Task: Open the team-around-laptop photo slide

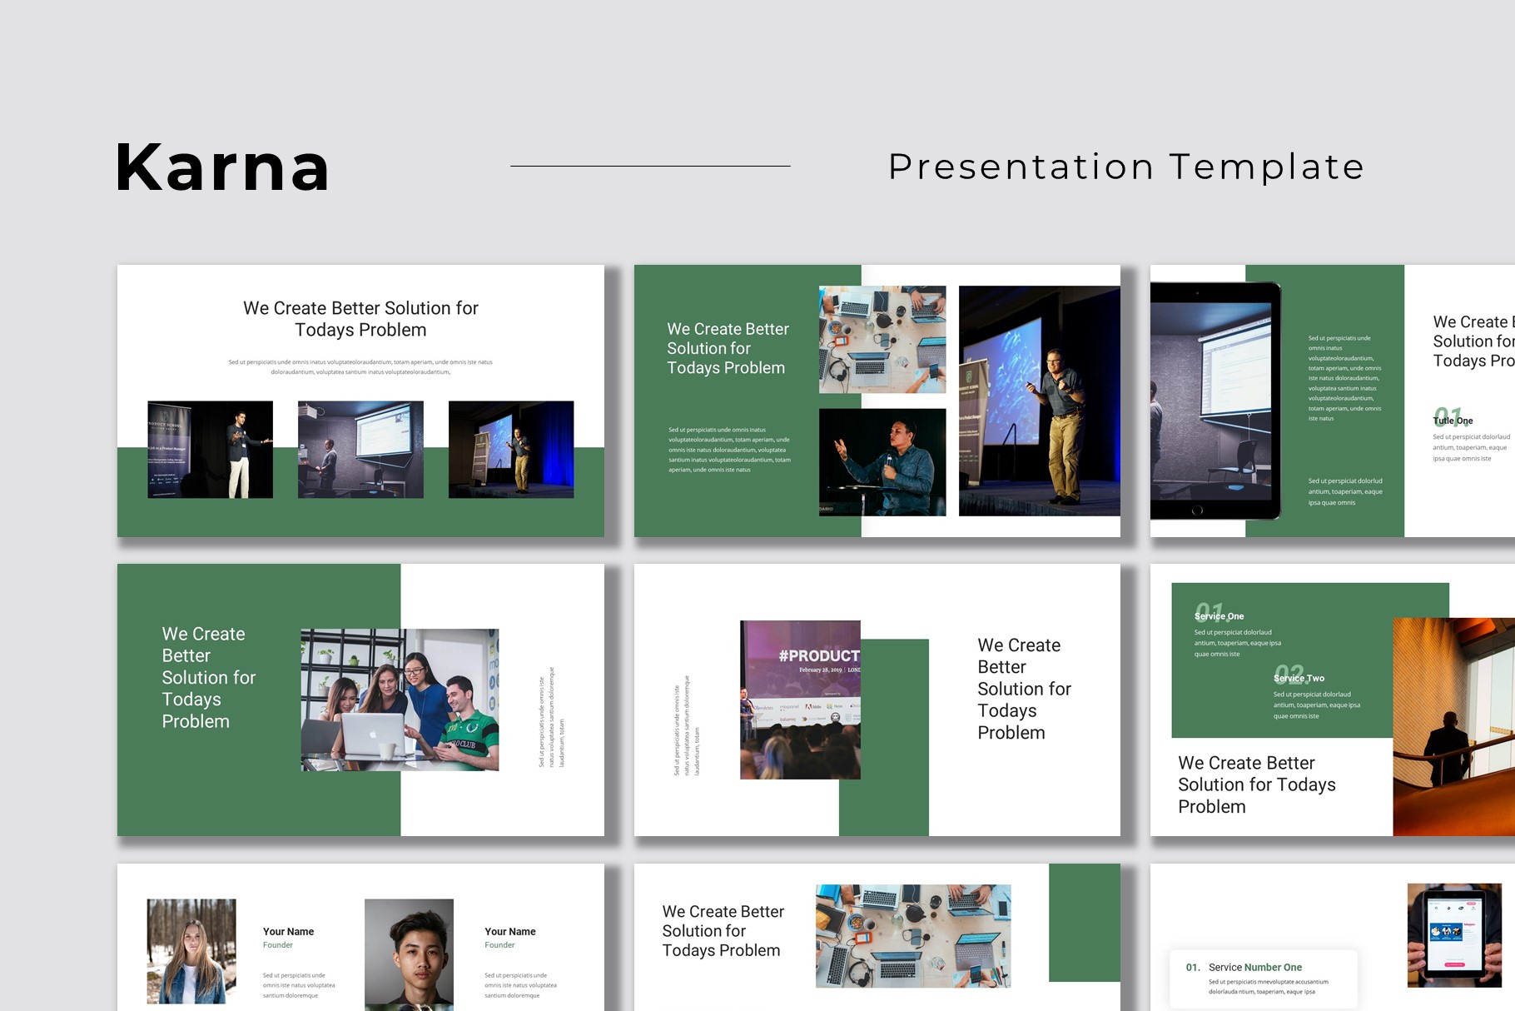Action: [x=400, y=698]
